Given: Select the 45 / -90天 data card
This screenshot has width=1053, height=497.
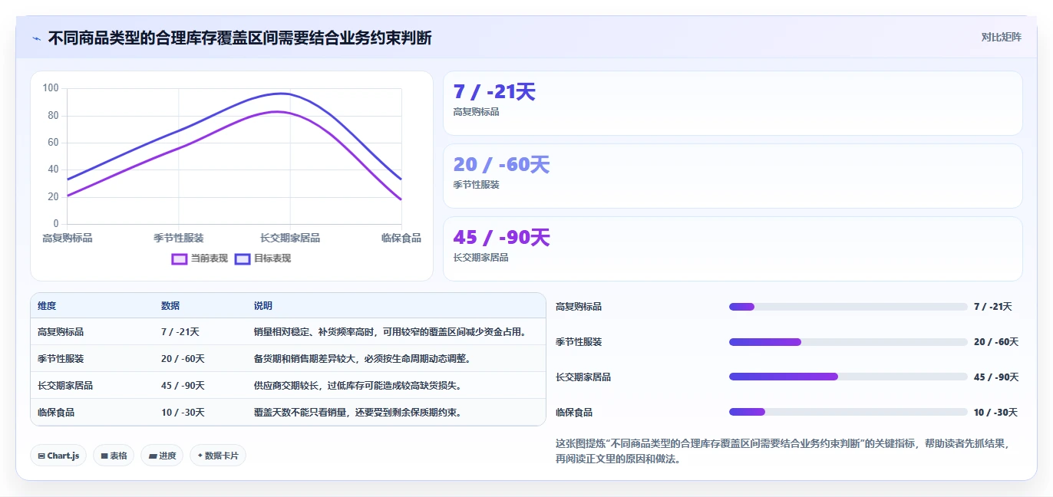Looking at the screenshot, I should pos(733,249).
